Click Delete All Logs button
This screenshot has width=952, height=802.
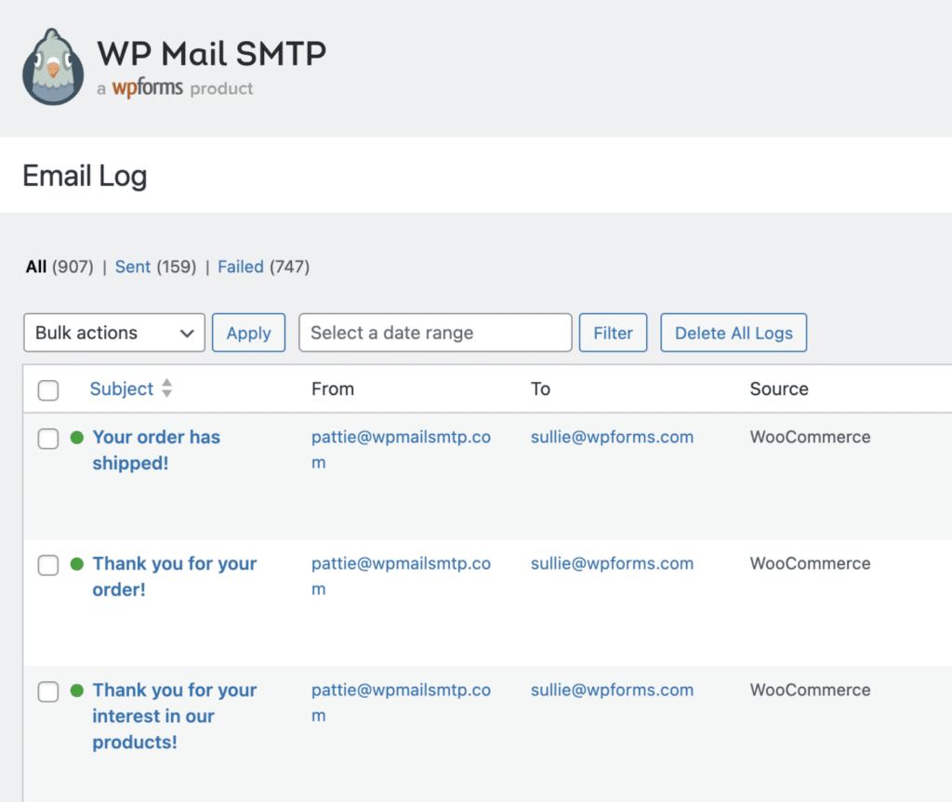[734, 333]
